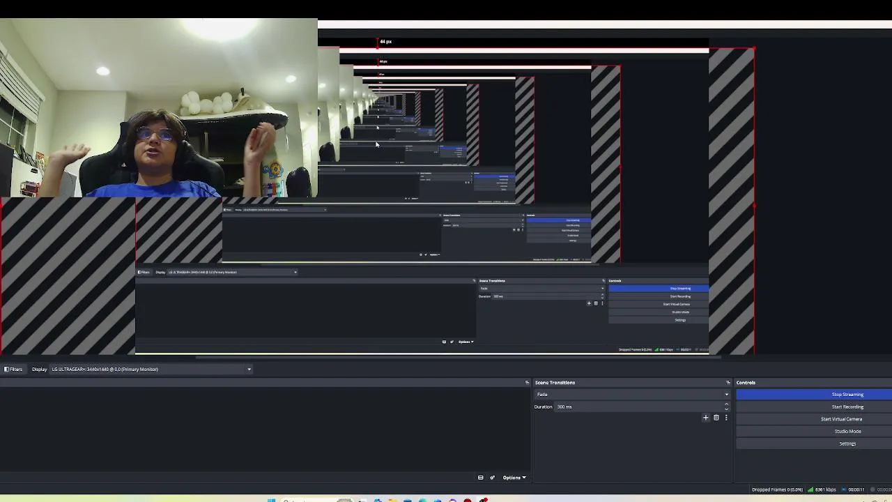The image size is (892, 502).
Task: Select the webcam source in the preview
Action: point(158,108)
